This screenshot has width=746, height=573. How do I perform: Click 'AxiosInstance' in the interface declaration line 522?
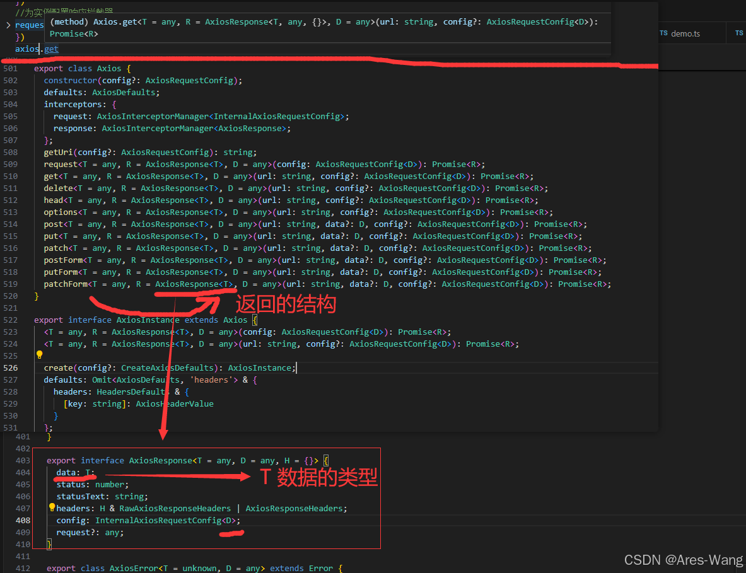(148, 320)
